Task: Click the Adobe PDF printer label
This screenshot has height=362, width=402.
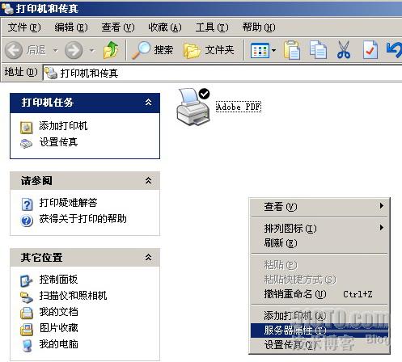Action: click(x=239, y=107)
